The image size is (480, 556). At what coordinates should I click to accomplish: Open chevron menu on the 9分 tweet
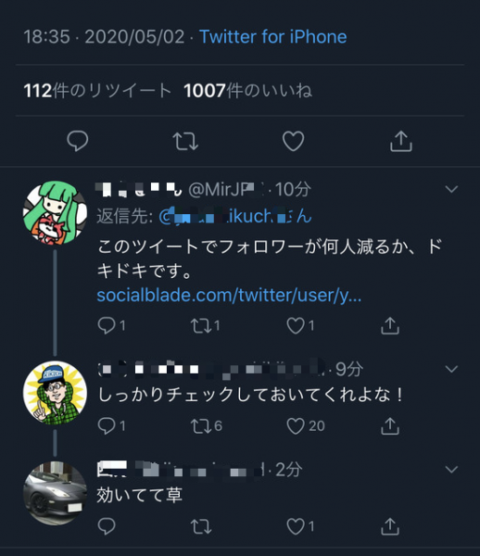coord(451,369)
